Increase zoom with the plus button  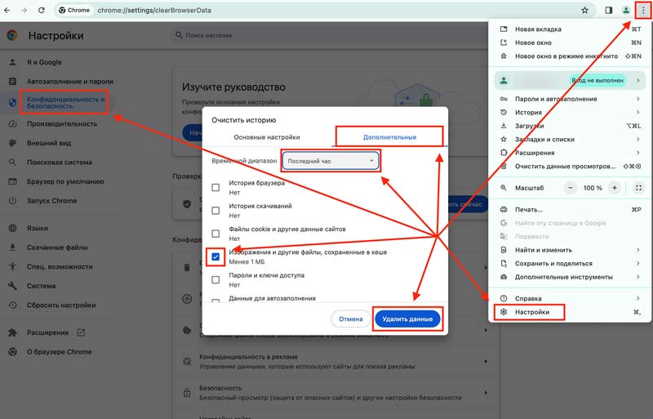(615, 188)
